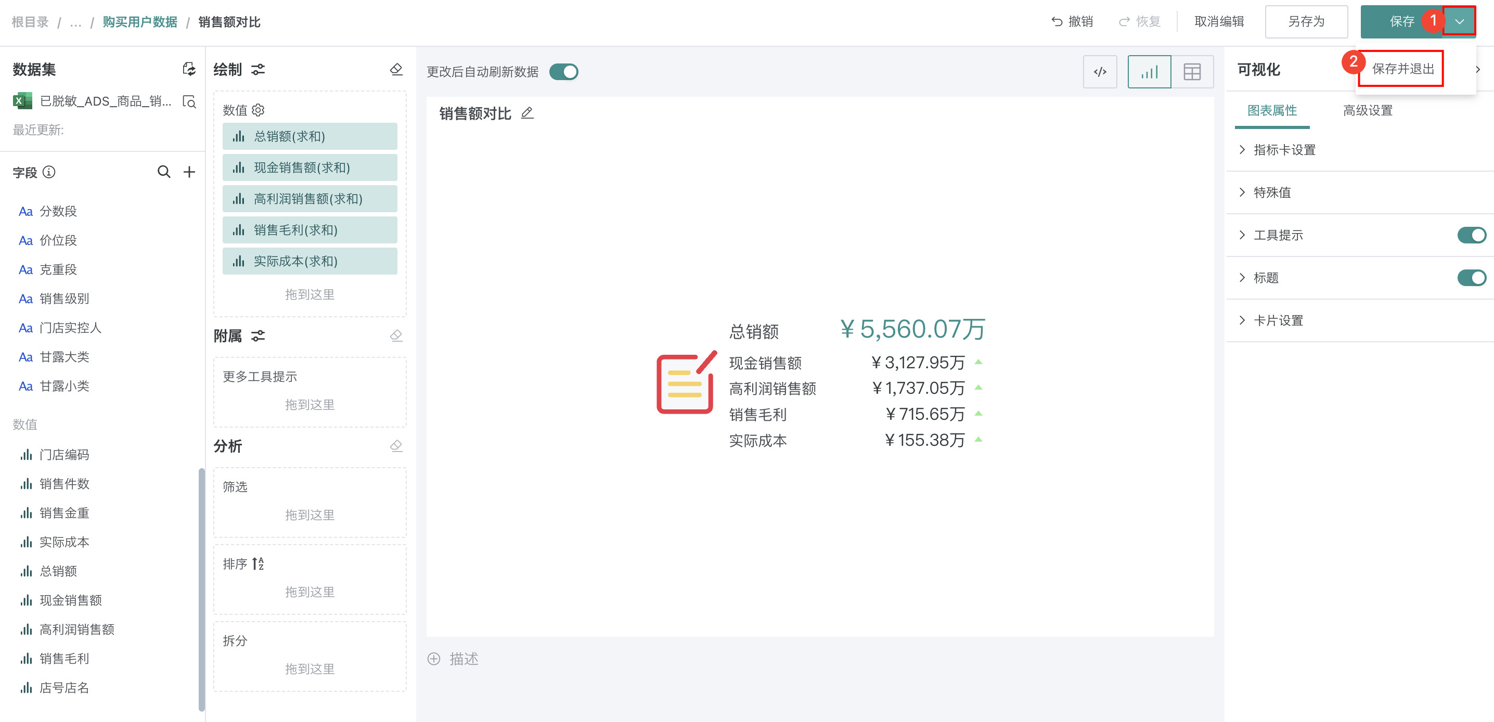Choose 保存并退出 menu option
The width and height of the screenshot is (1494, 722).
1402,69
